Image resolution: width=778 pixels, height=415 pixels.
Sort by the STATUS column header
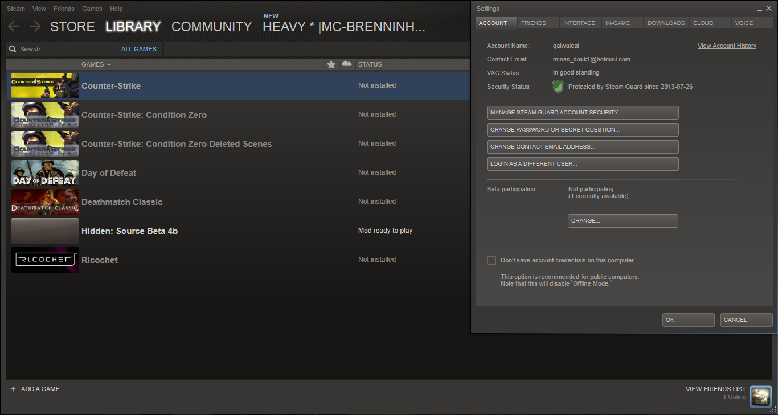tap(370, 64)
